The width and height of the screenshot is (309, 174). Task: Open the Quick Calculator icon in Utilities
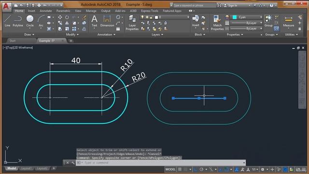pos(300,29)
